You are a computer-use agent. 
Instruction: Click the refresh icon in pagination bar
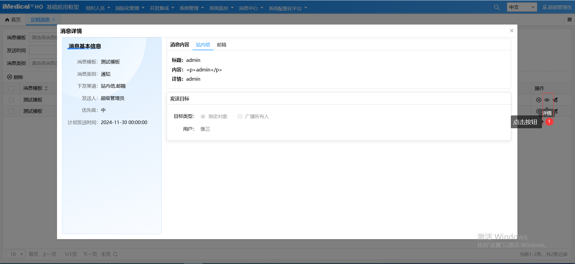115,254
